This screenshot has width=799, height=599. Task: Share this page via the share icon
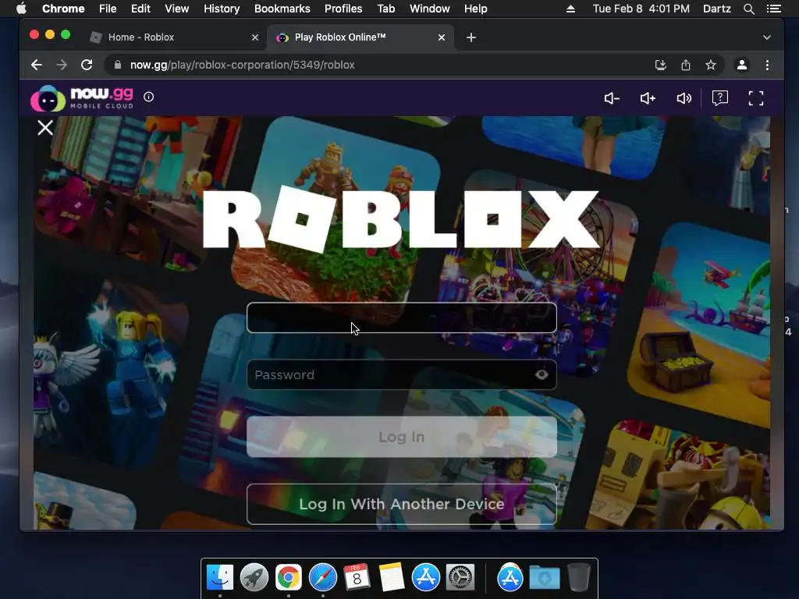click(686, 65)
